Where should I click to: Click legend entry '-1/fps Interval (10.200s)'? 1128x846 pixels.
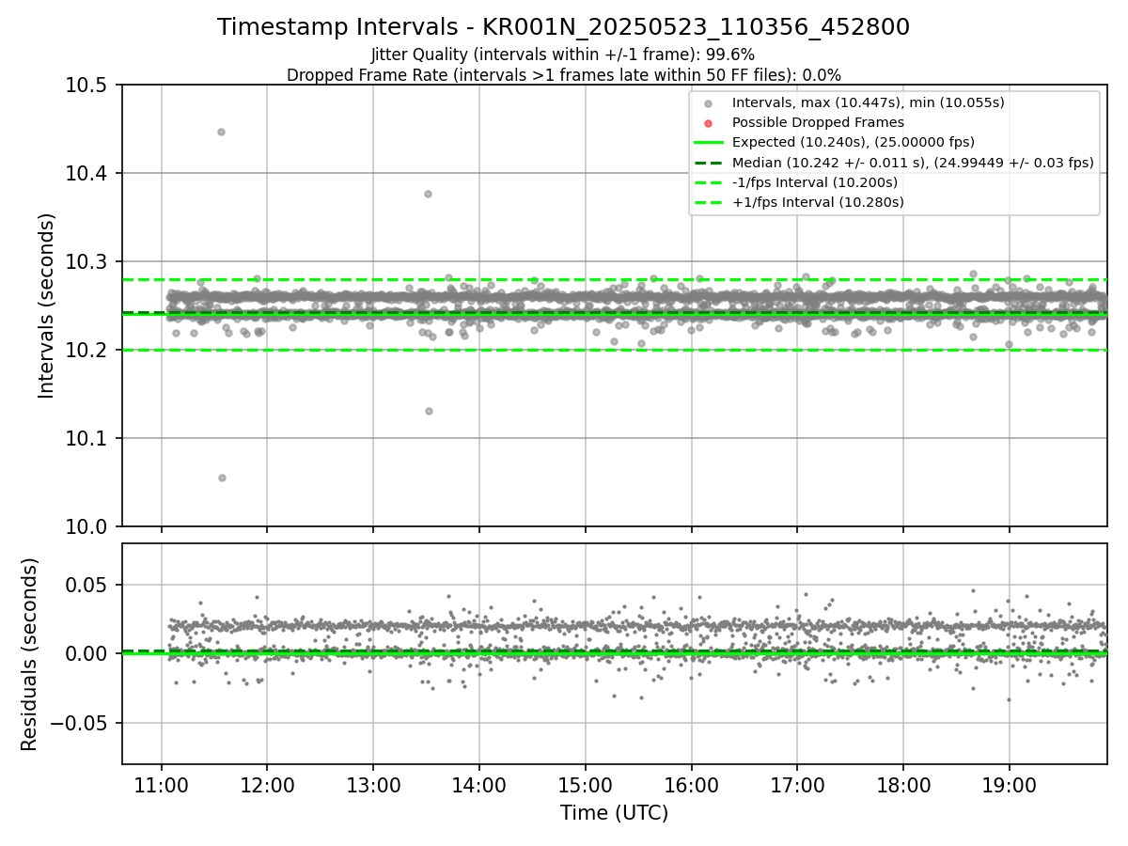pyautogui.click(x=814, y=181)
